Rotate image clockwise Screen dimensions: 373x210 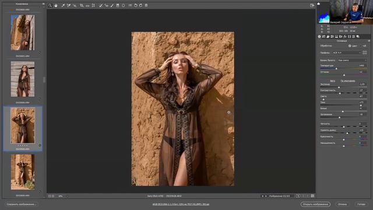(141, 5)
